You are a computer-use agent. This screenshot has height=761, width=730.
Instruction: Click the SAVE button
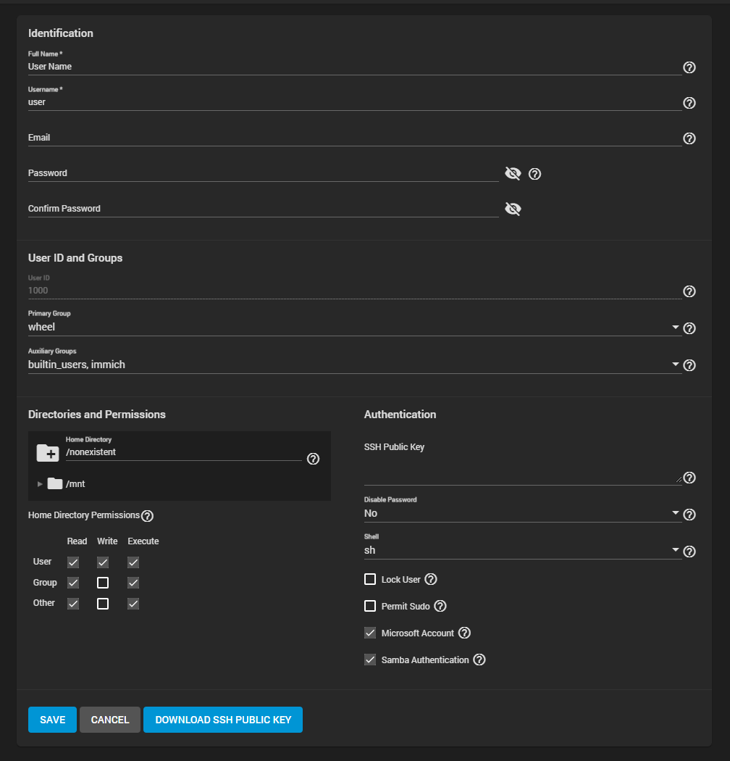click(x=51, y=720)
